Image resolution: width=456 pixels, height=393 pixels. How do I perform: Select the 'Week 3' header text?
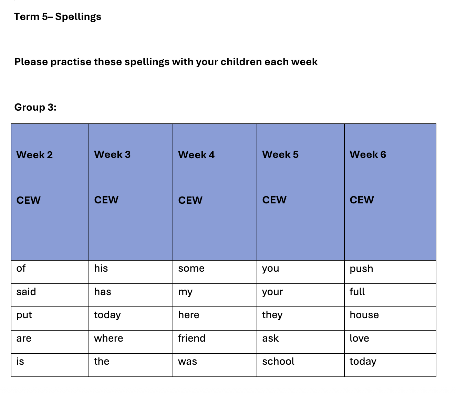click(x=112, y=154)
